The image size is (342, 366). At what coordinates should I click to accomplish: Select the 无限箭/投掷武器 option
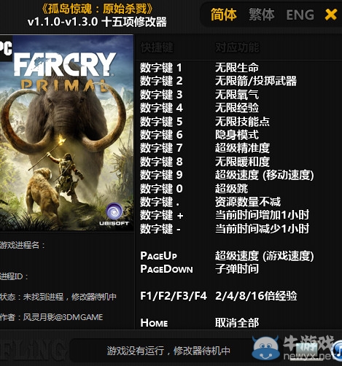click(256, 81)
